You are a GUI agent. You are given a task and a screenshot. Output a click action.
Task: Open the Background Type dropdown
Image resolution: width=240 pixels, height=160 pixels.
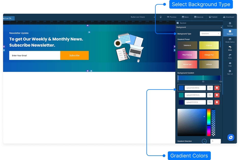pyautogui.click(x=210, y=34)
